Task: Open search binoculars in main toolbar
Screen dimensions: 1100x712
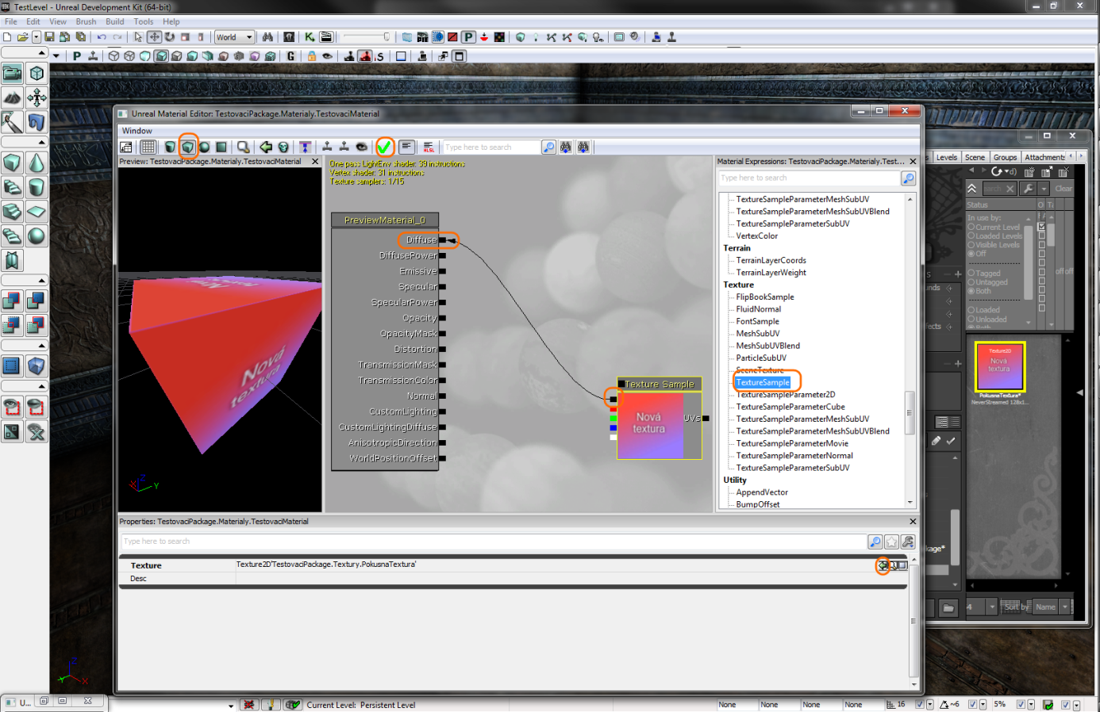Action: tap(267, 37)
